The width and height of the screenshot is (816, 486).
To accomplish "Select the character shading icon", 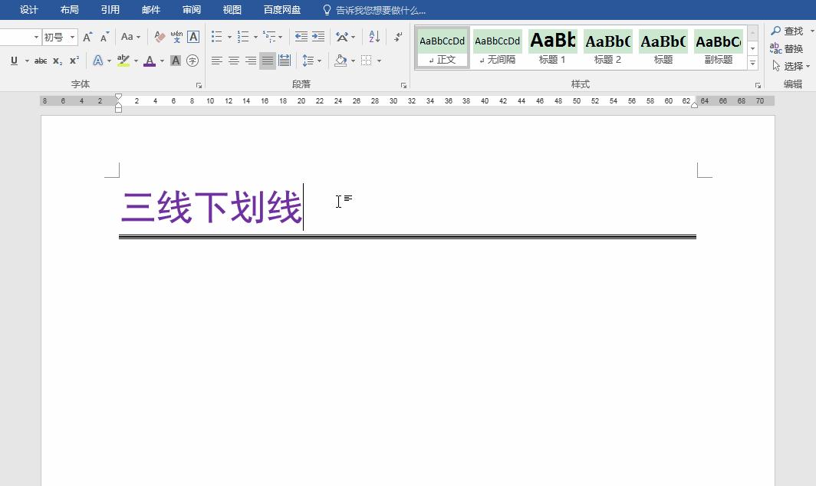I will coord(175,61).
